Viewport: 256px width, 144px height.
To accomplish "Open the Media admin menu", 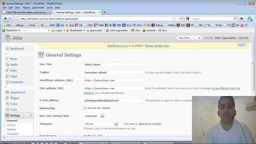I will click(14, 65).
